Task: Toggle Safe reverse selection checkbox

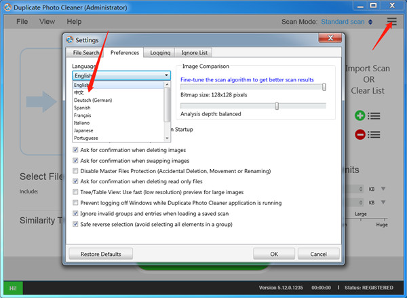Action: tap(75, 224)
